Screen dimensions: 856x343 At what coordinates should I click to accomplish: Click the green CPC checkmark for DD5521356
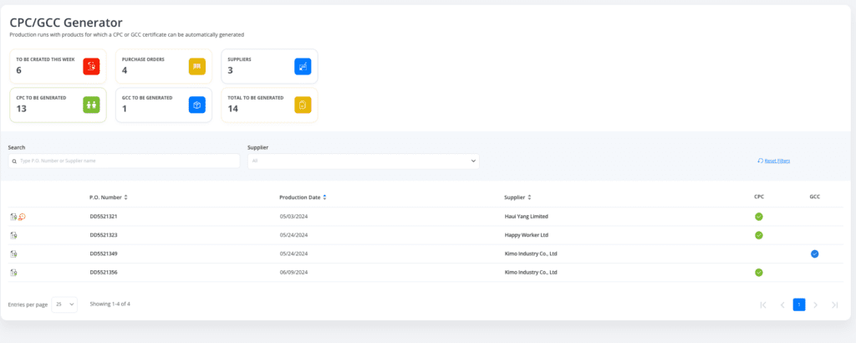click(759, 272)
